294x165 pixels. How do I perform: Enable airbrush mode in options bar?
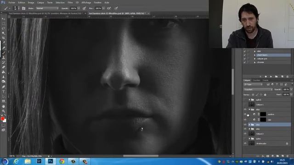109,8
